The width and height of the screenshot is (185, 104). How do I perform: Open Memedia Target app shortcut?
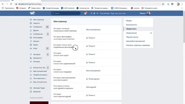point(39,88)
